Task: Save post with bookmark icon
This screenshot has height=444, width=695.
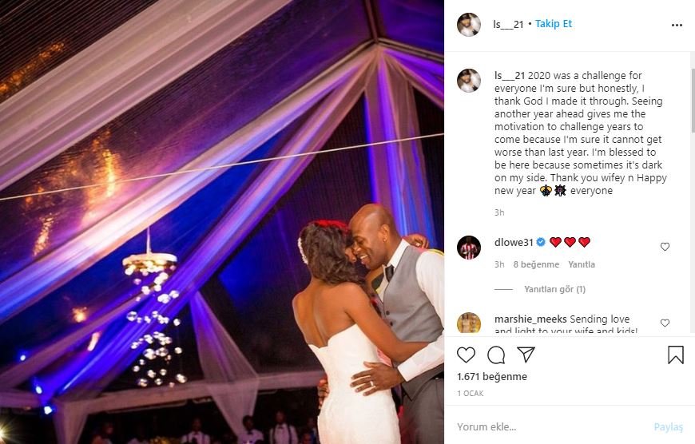Action: tap(676, 355)
